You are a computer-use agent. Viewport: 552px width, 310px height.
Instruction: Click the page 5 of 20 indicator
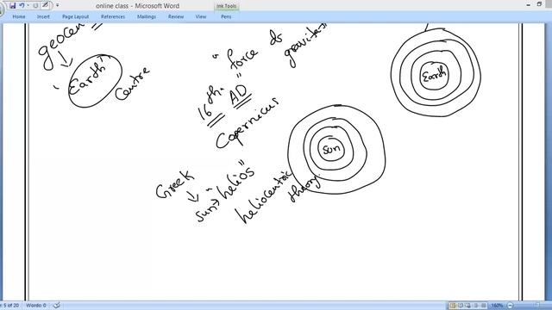click(x=10, y=306)
